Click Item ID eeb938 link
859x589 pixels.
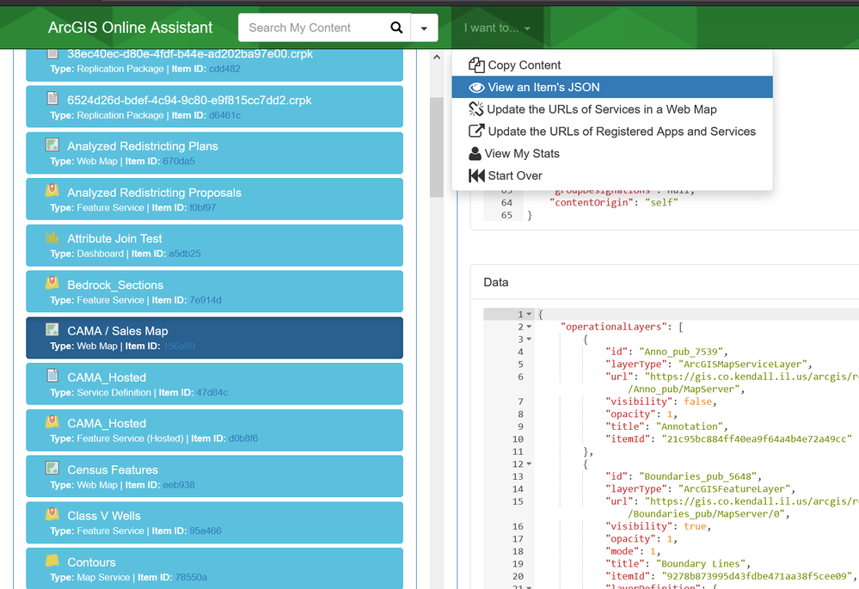coord(179,485)
